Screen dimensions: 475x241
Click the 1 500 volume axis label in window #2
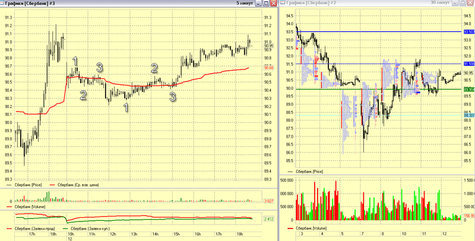tap(469, 180)
